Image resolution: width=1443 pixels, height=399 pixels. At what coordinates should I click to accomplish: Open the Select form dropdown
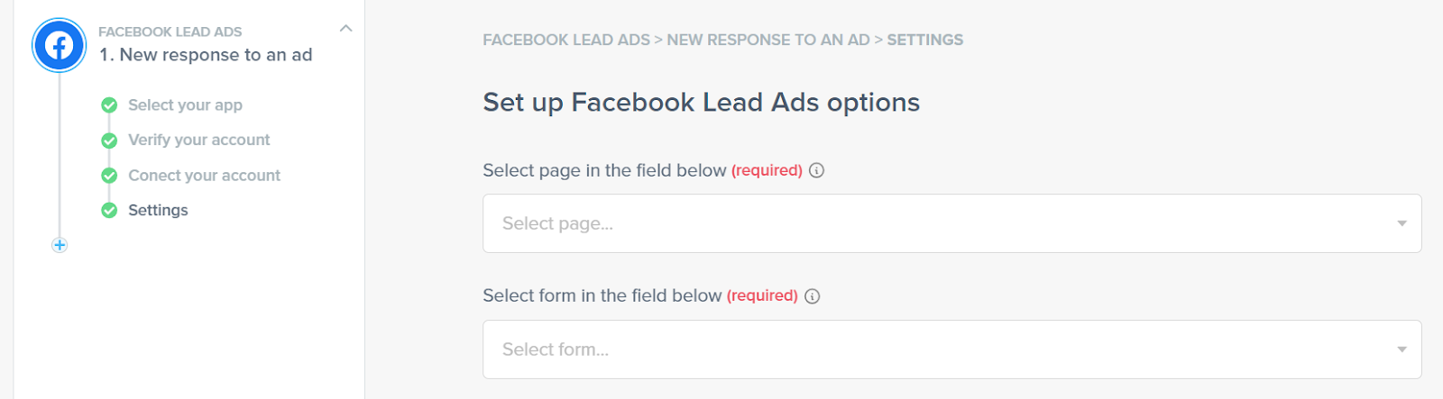tap(951, 349)
